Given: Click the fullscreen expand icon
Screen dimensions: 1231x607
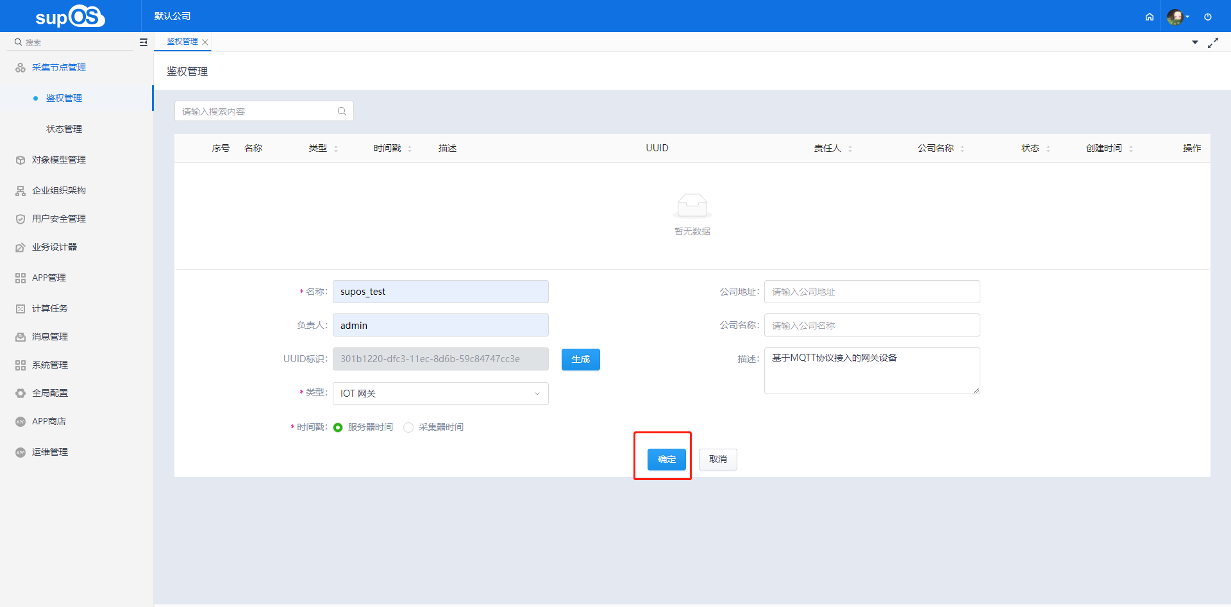Looking at the screenshot, I should [1213, 42].
